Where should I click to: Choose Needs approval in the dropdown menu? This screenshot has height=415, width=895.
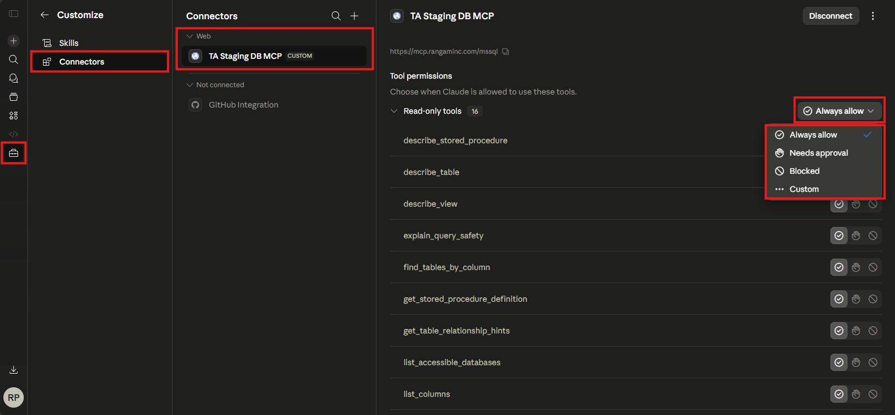(824, 153)
